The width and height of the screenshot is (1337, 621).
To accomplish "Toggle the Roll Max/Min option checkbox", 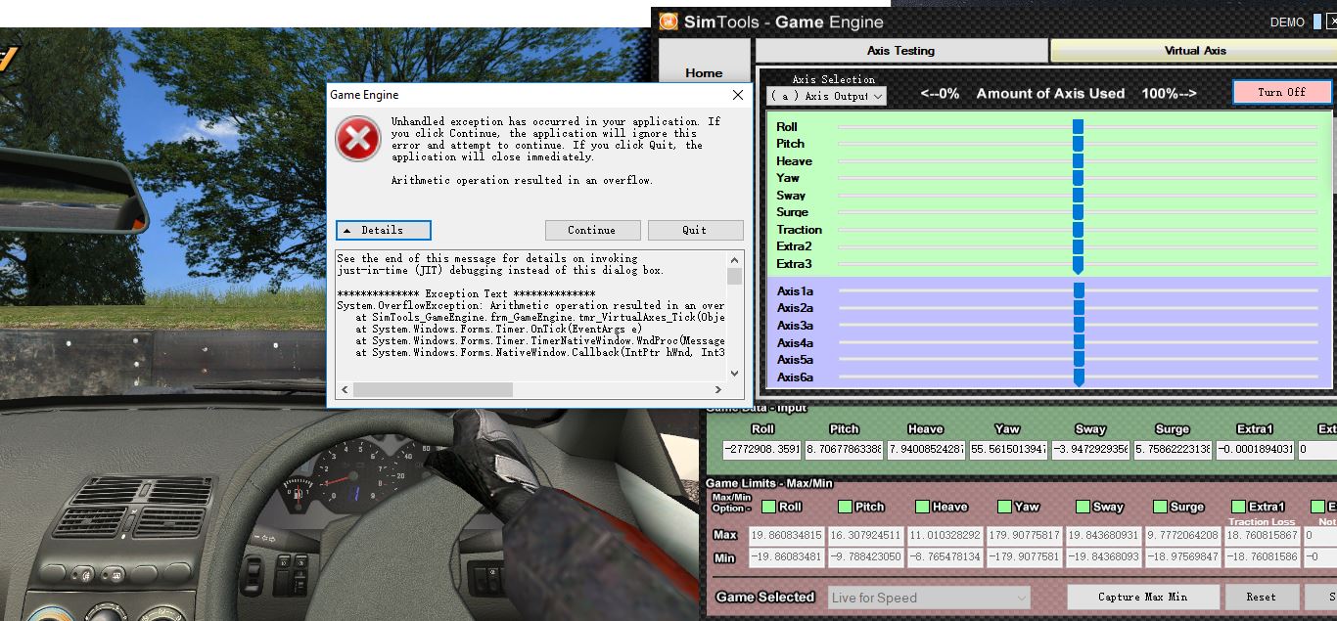I will 768,507.
